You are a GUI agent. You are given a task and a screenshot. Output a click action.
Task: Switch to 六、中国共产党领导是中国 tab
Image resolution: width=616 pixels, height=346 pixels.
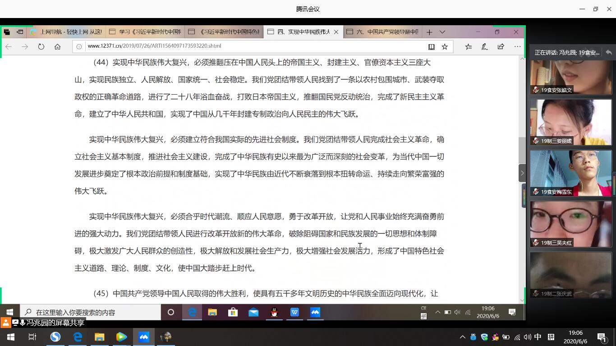click(x=382, y=32)
